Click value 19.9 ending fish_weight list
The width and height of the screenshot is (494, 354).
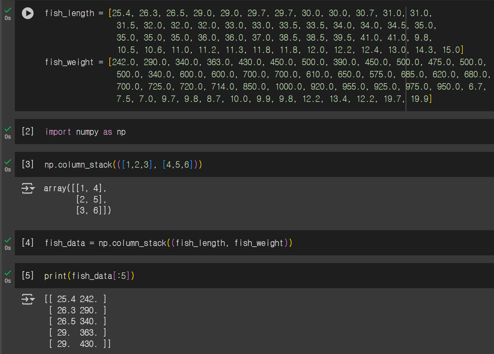pos(420,99)
